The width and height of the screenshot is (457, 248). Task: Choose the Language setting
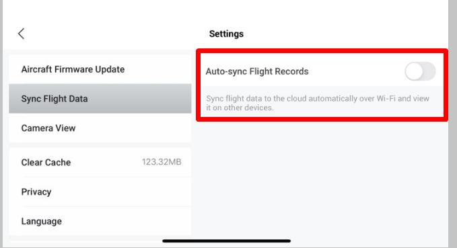[100, 221]
